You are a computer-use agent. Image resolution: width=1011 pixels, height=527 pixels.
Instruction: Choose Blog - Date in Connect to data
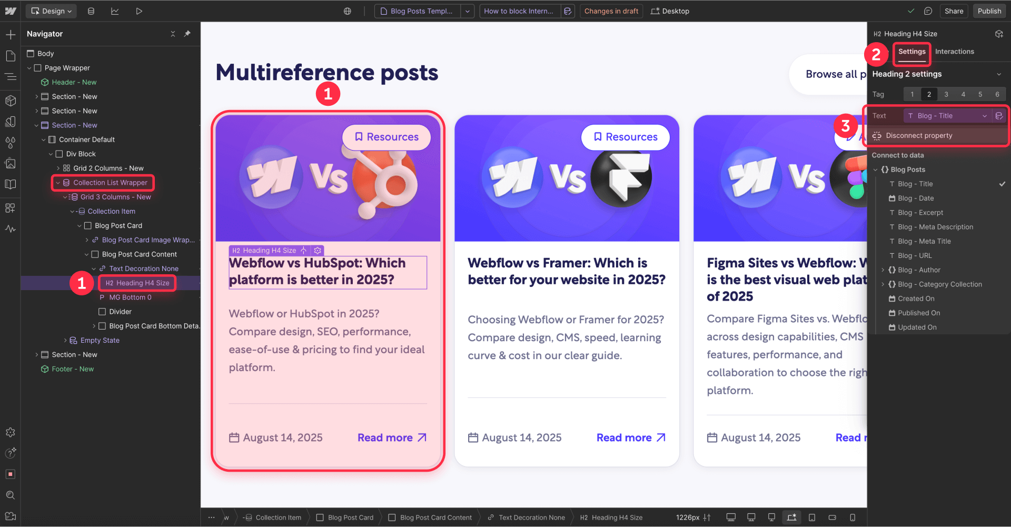(x=915, y=198)
